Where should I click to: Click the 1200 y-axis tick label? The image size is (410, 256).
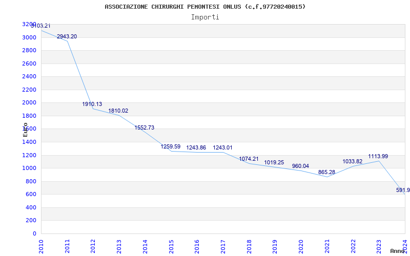pyautogui.click(x=29, y=156)
